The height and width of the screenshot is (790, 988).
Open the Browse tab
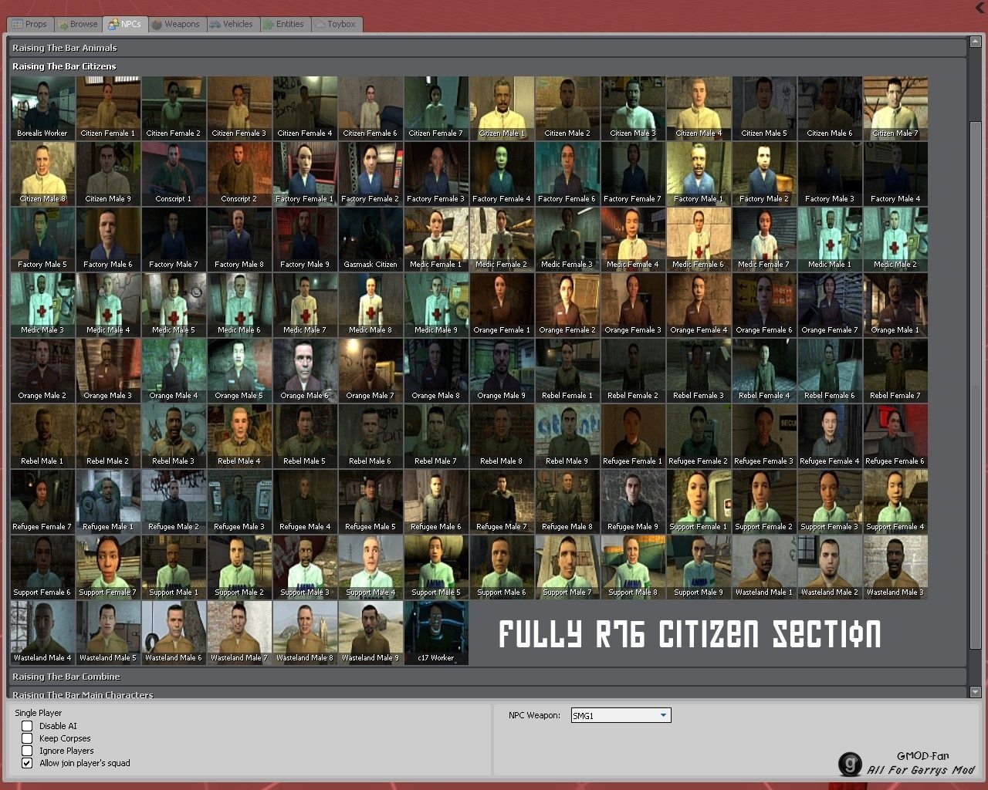click(x=77, y=24)
